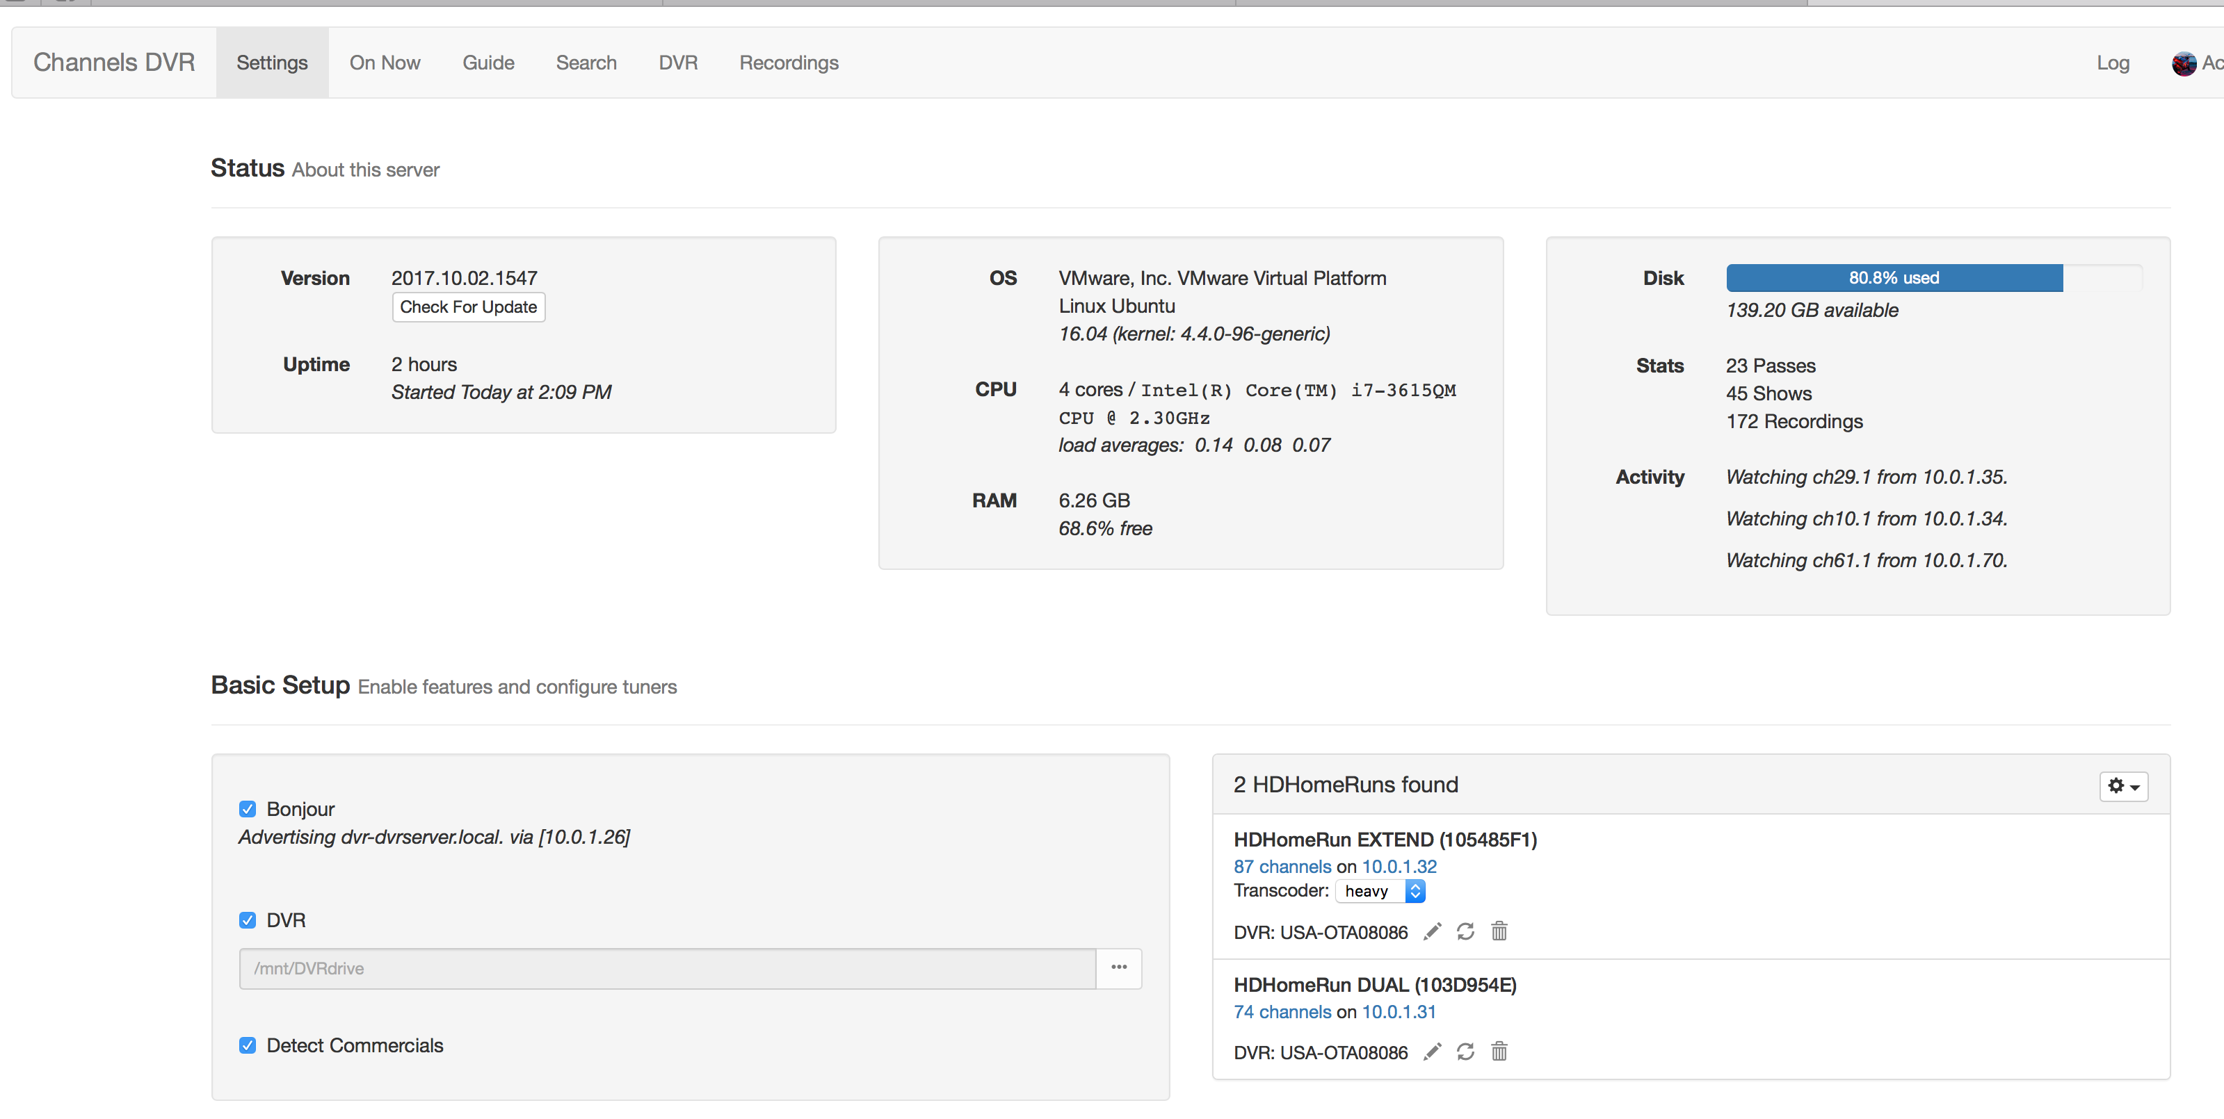Refresh the HDHomeRun DUAL guide data

[1465, 1052]
